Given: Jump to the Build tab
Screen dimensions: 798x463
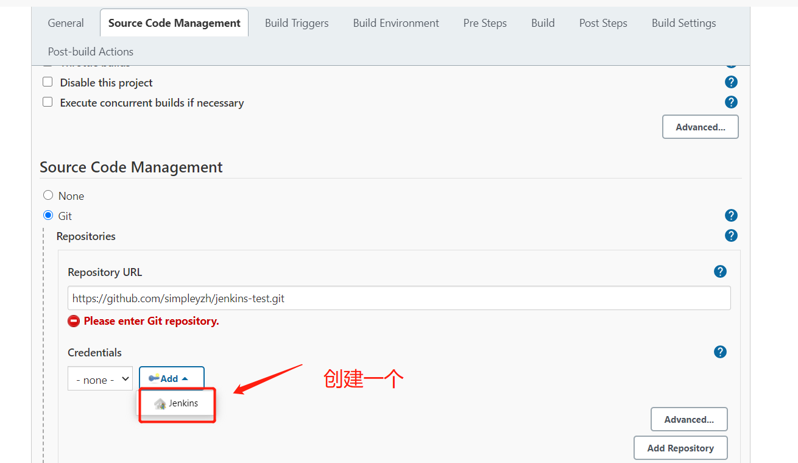Looking at the screenshot, I should pyautogui.click(x=543, y=23).
